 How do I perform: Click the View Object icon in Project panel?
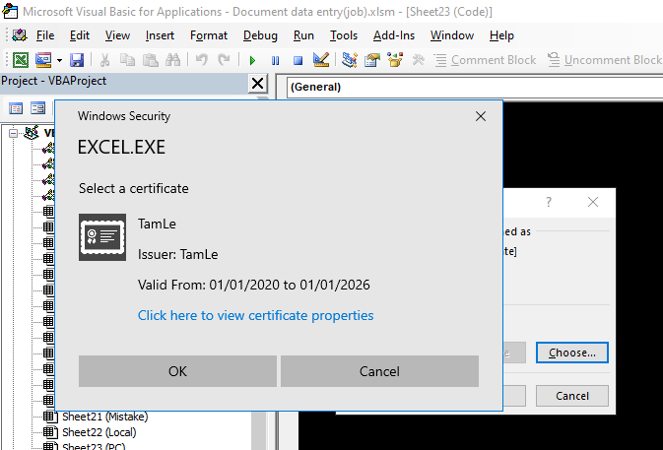37,108
